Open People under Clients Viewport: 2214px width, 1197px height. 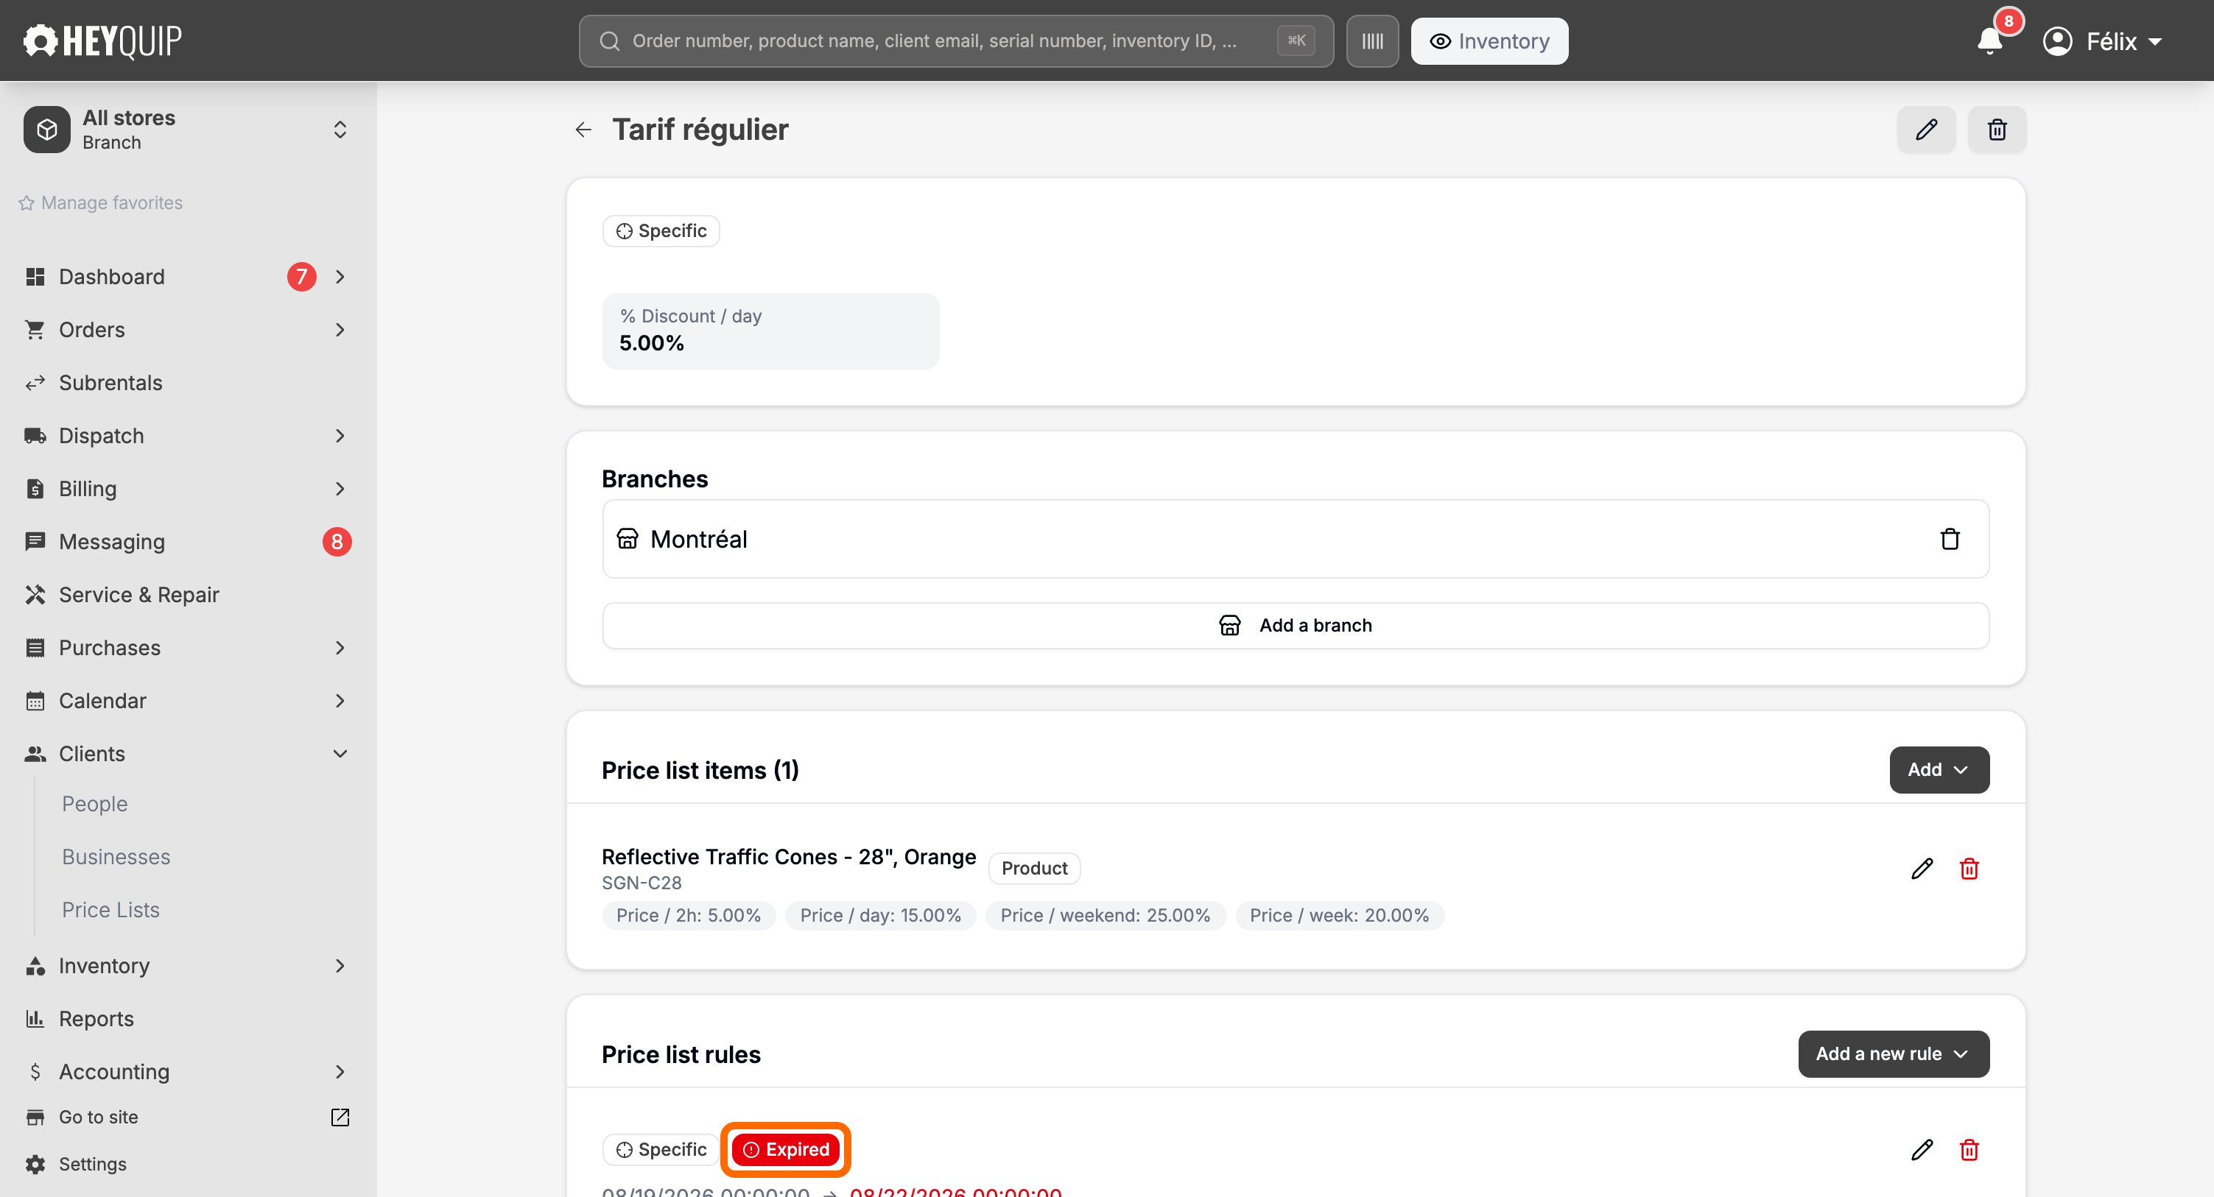pos(94,805)
